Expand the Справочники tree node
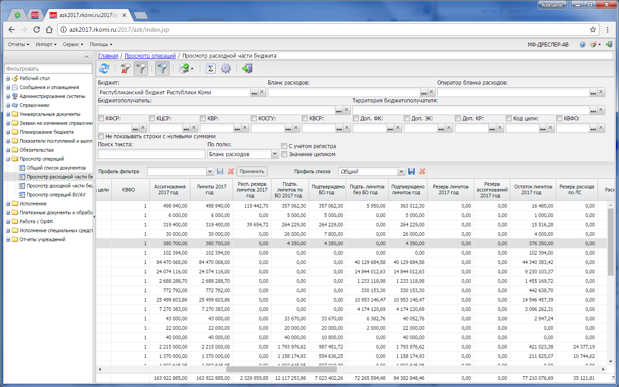This screenshot has height=387, width=619. 8,105
